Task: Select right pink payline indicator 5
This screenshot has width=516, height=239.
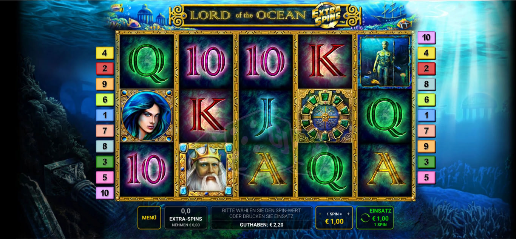Action: (426, 178)
